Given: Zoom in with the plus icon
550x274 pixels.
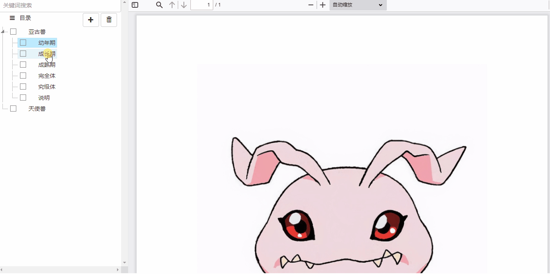Looking at the screenshot, I should coord(322,5).
